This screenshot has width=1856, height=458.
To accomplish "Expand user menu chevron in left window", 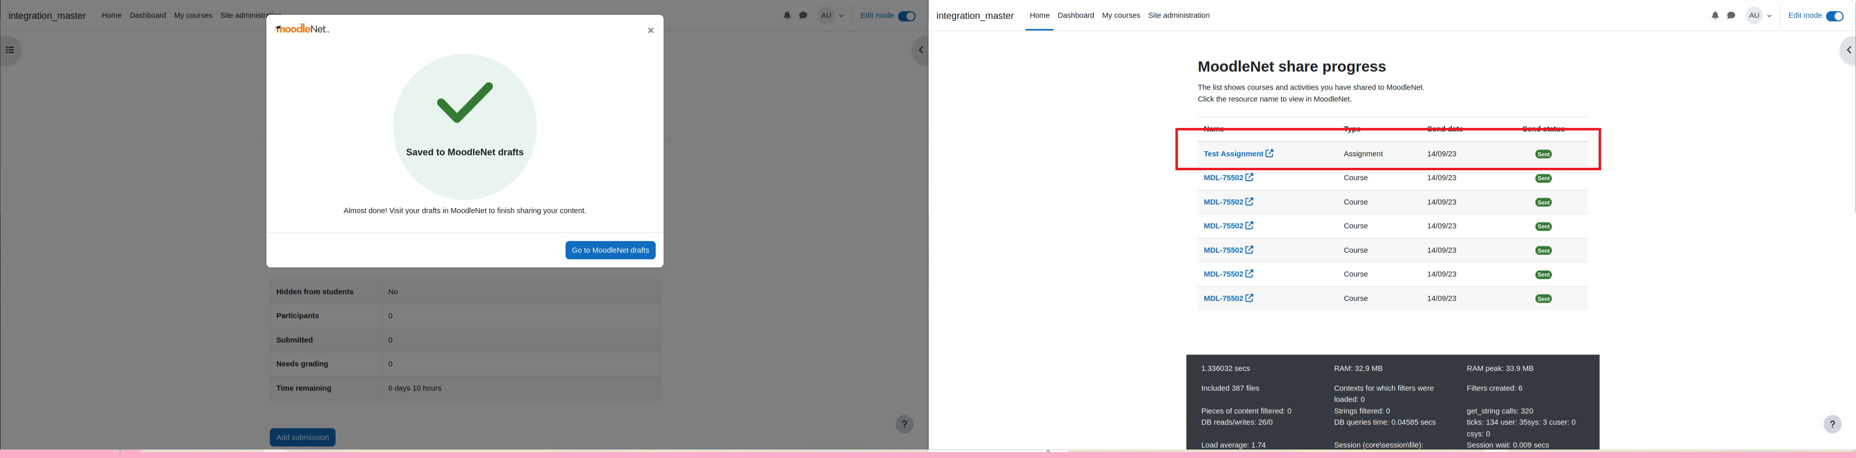I will click(841, 16).
